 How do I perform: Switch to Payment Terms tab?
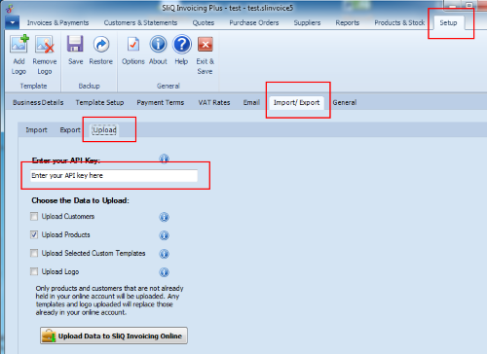[x=161, y=102]
